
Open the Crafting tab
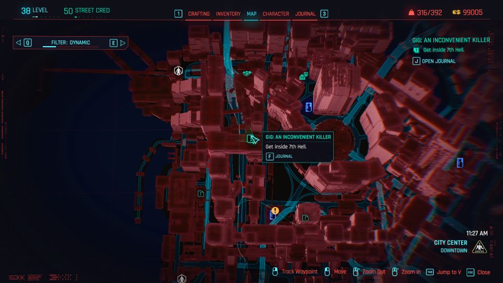(199, 14)
